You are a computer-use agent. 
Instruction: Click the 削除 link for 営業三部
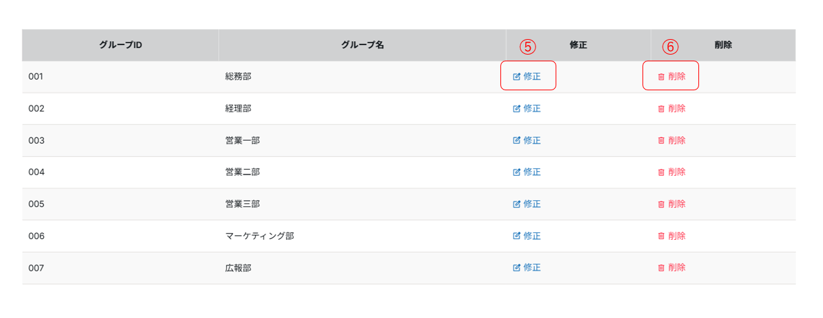pos(677,204)
